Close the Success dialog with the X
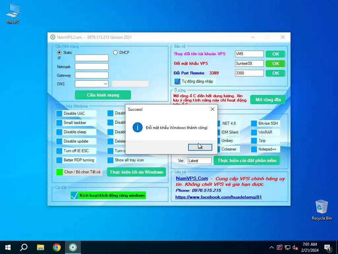Image resolution: width=338 pixels, height=254 pixels. point(212,109)
